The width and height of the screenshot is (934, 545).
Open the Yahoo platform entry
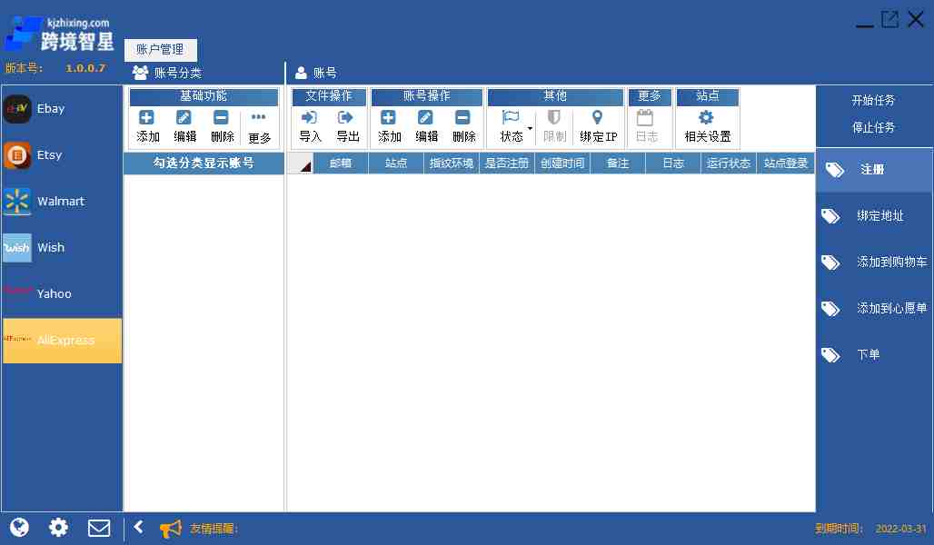coord(62,293)
